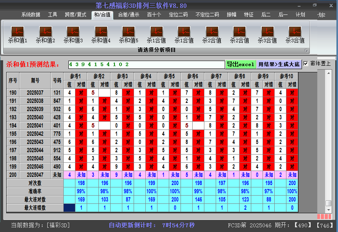The image size is (338, 232).
Task: Click the 87 max streak cell
Action: click(128, 200)
